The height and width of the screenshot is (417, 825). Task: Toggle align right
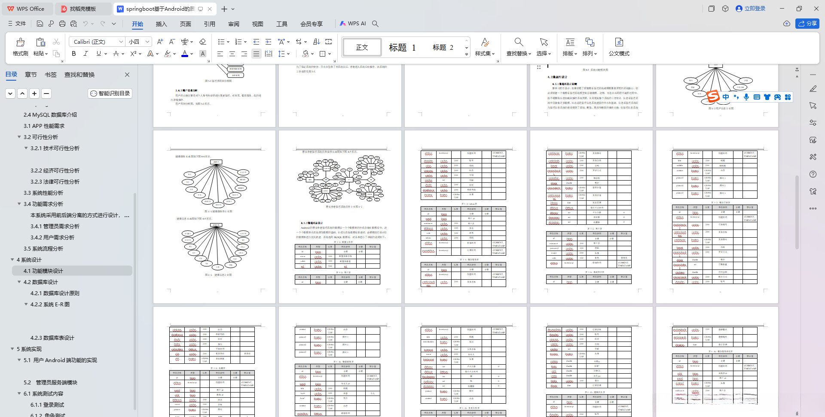244,54
